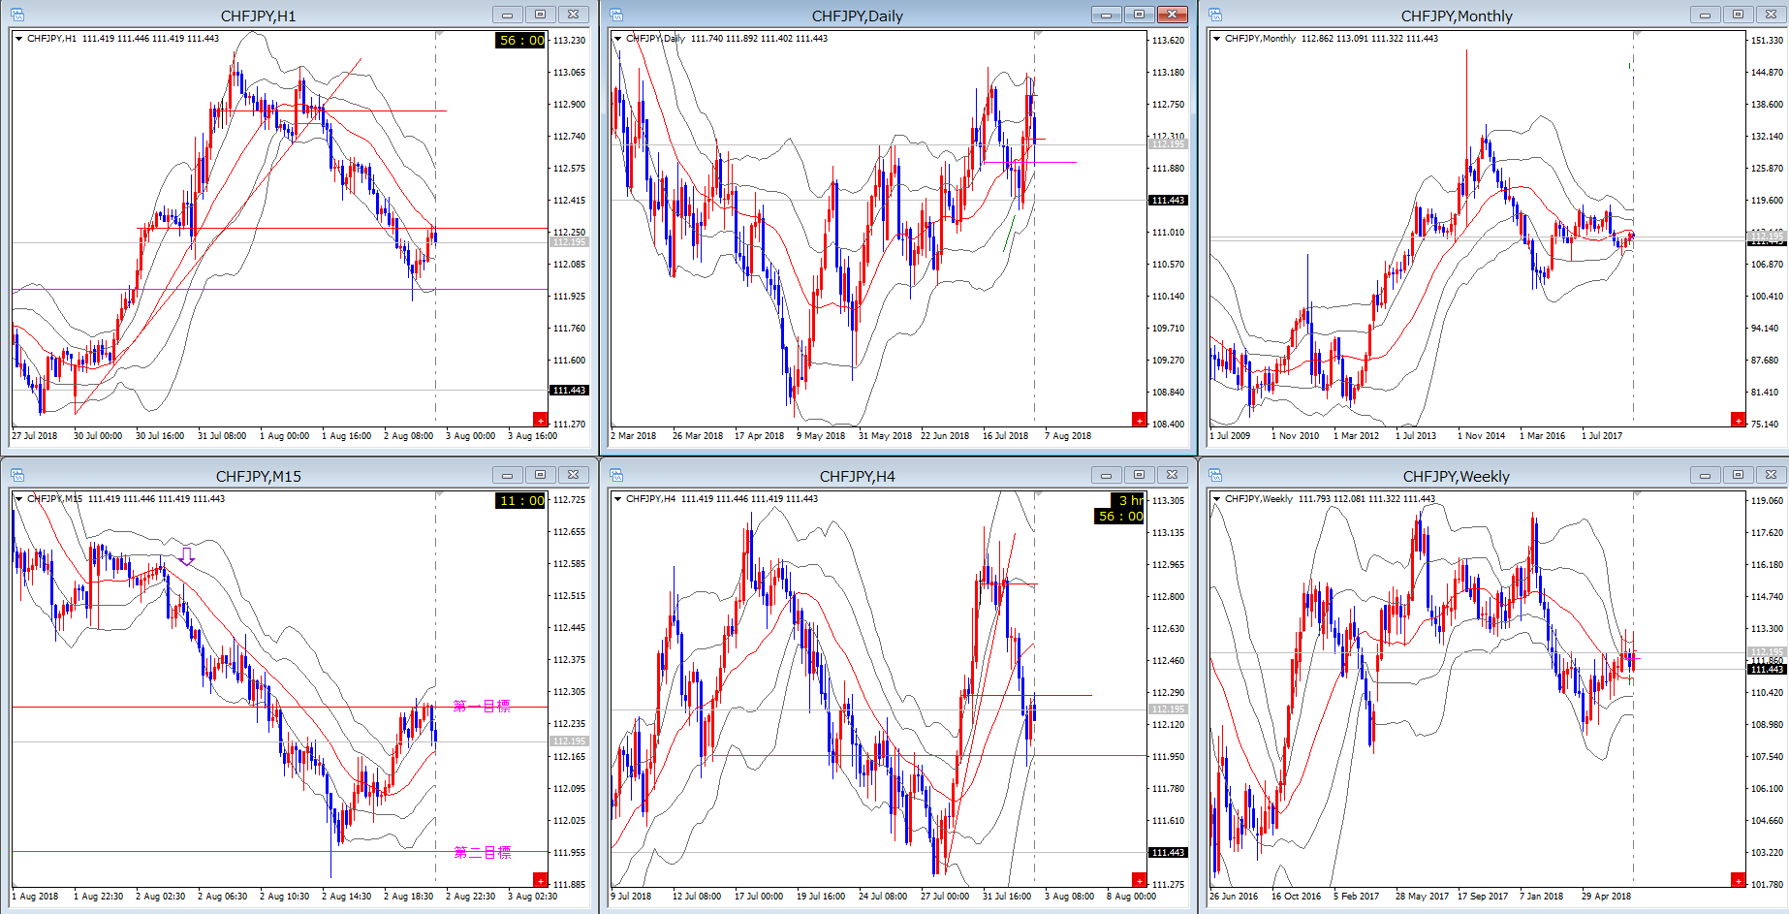Click the CHFJPY,H1 window chart icon

pos(17,15)
